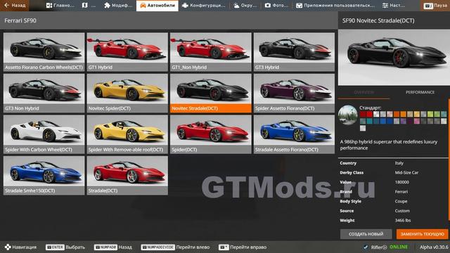The image size is (450, 253).
Task: Click the Выбрать ENTER hint
Action: point(65,247)
